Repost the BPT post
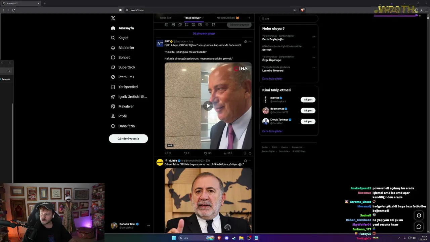Image resolution: width=430 pixels, height=242 pixels. (x=187, y=153)
